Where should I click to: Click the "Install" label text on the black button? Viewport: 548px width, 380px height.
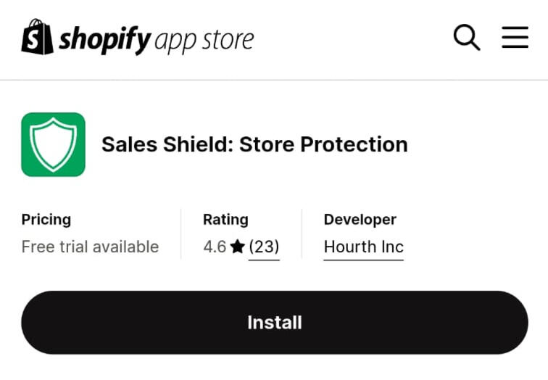(274, 323)
